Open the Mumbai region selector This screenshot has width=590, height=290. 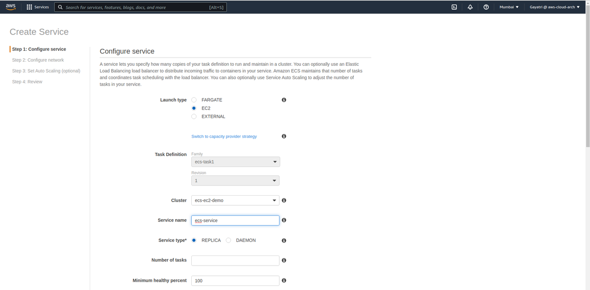[x=509, y=7]
